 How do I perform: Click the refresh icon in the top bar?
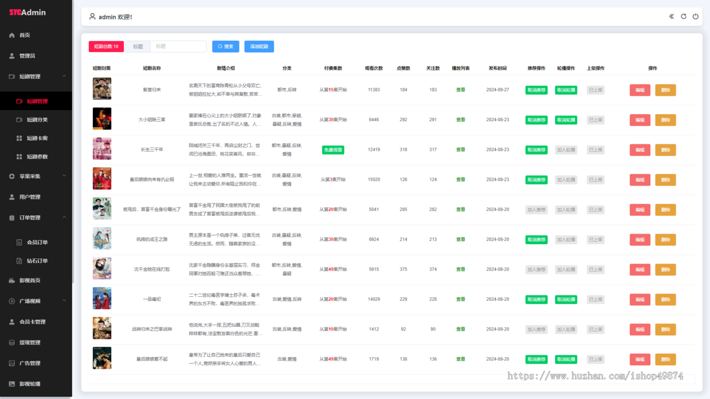(683, 17)
